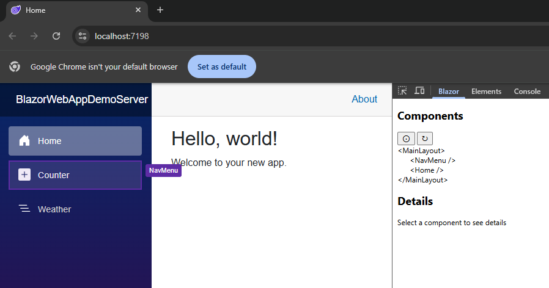Refresh the Blazor components tree
The height and width of the screenshot is (288, 549).
coord(425,139)
